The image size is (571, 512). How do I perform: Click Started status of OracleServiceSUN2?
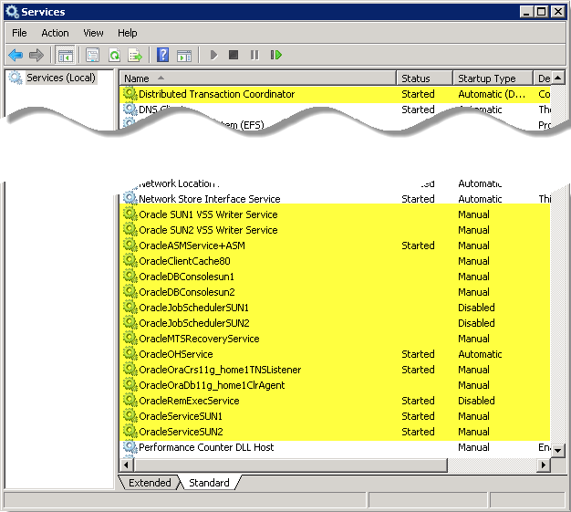pyautogui.click(x=418, y=432)
